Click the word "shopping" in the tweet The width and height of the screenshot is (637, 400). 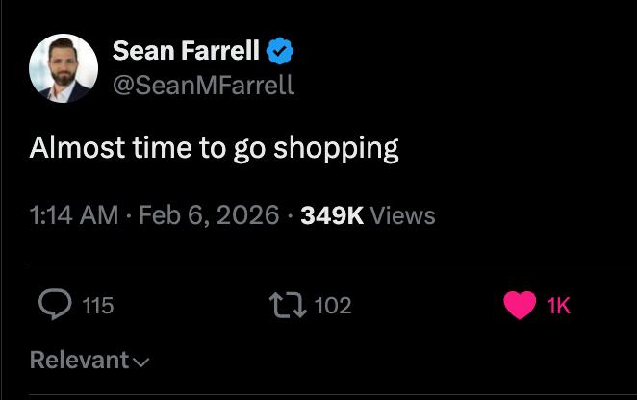[336, 149]
